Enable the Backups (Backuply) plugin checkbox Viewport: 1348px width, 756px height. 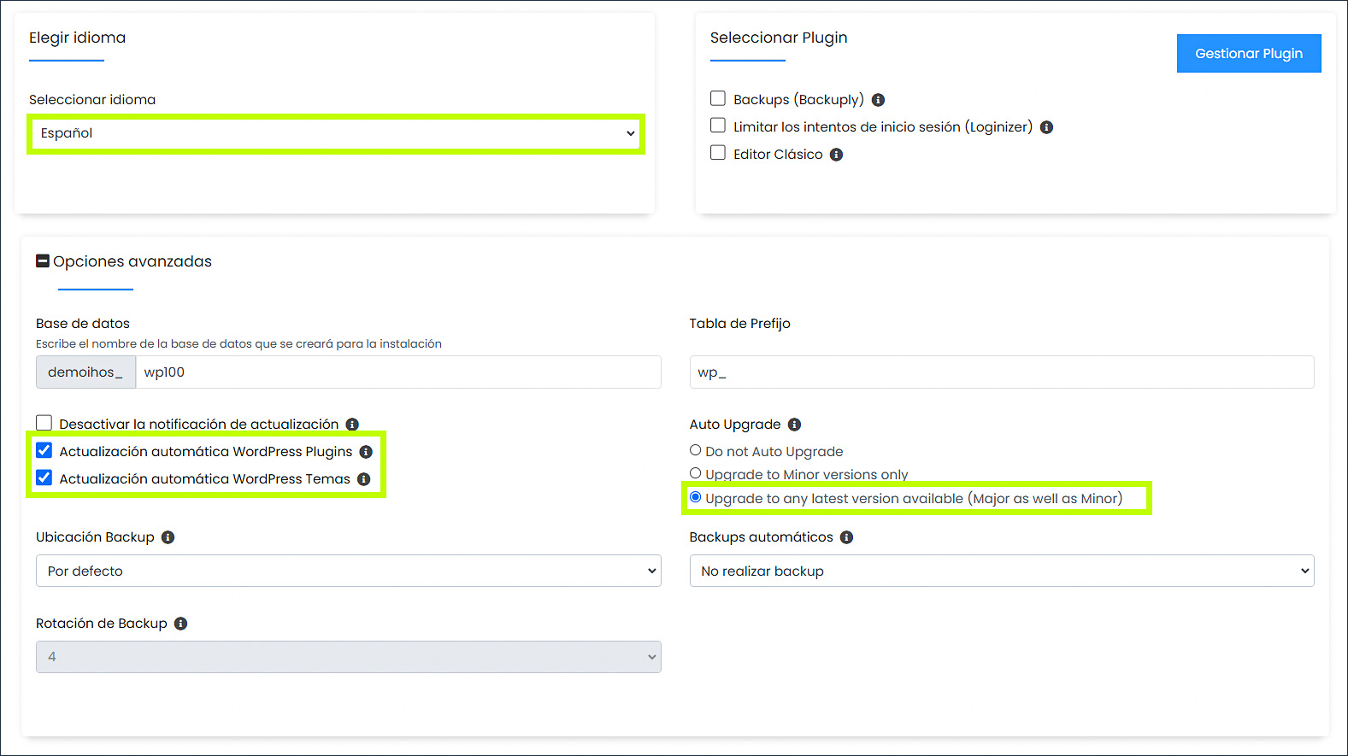tap(718, 99)
